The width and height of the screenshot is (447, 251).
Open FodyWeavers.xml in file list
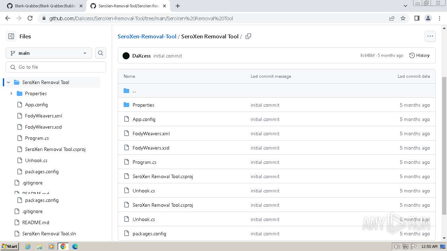(x=151, y=134)
